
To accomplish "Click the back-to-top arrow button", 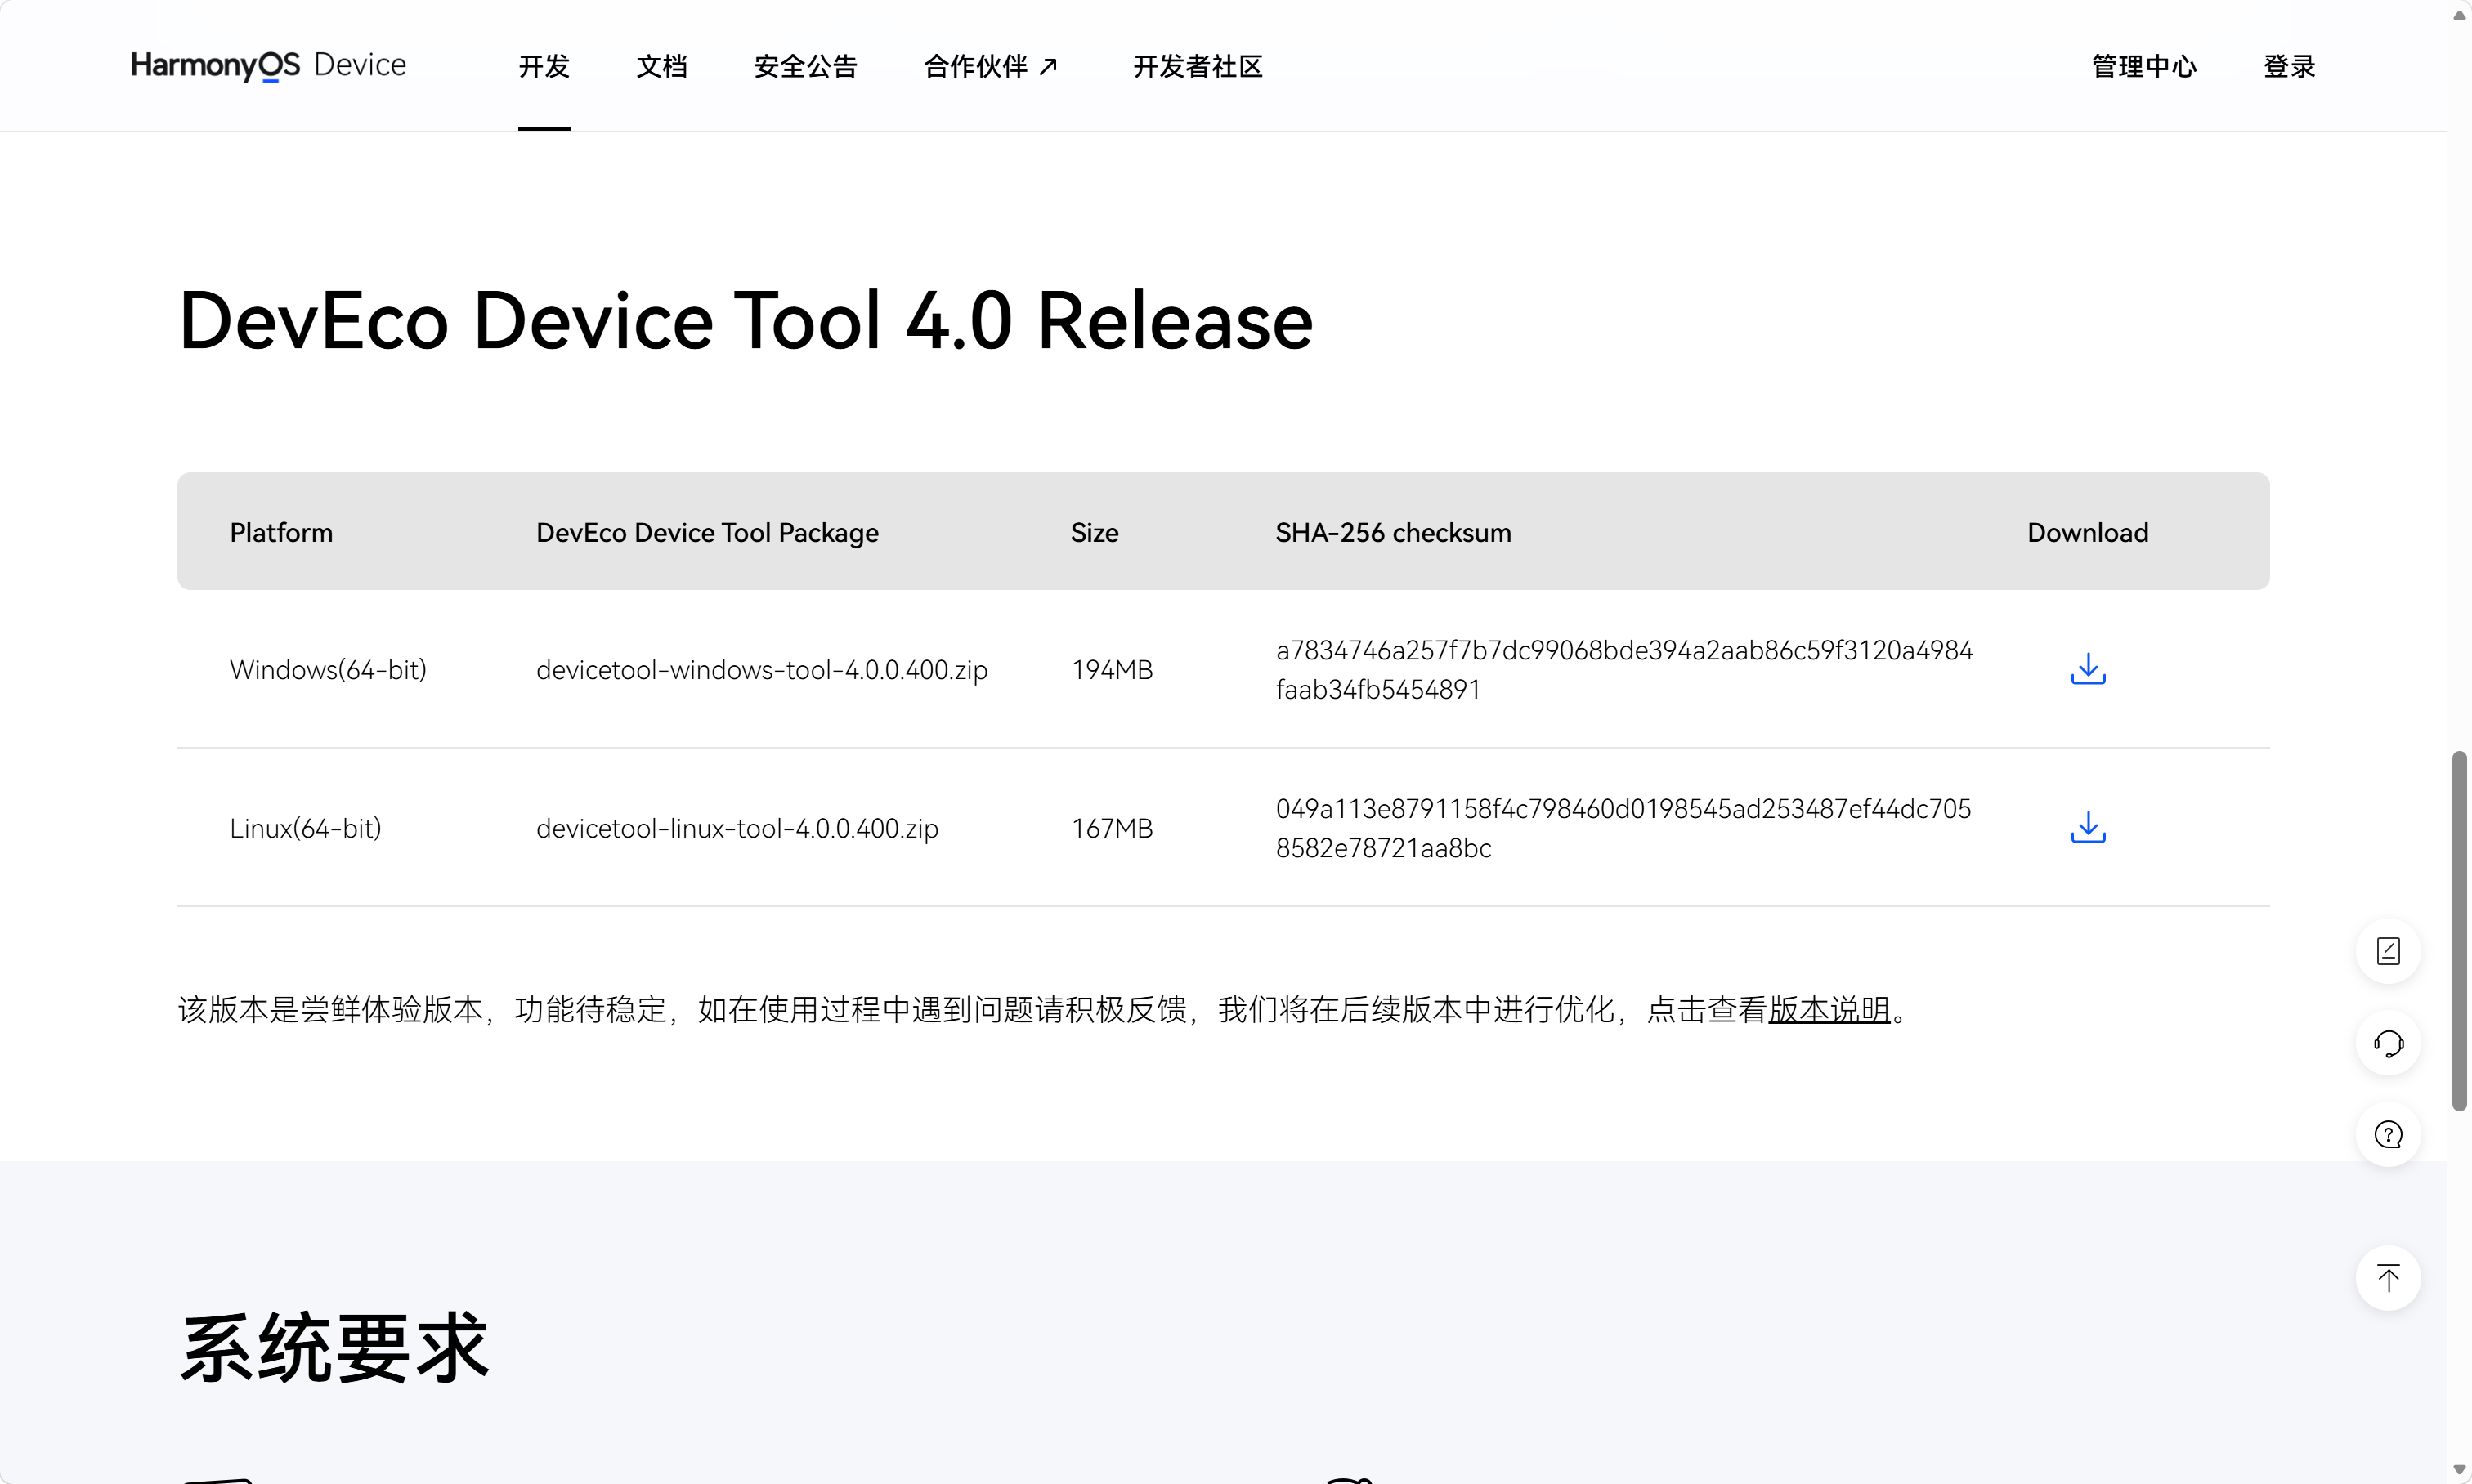I will (x=2388, y=1278).
